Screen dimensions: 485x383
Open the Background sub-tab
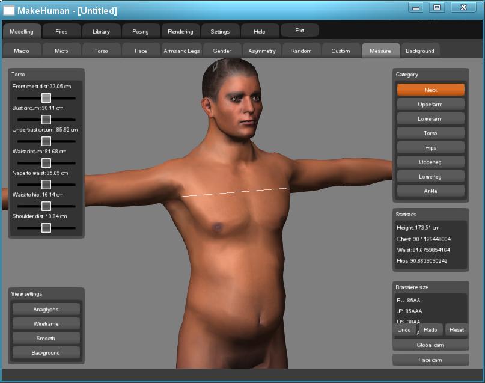[420, 51]
